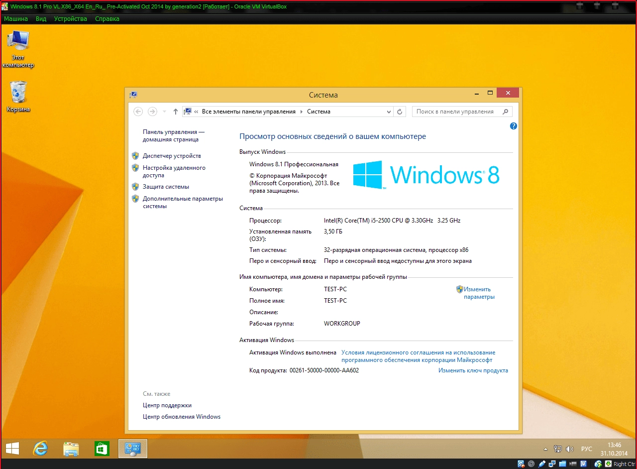Click VirtualBox network adapters status icon
The image size is (637, 469).
pos(552,464)
